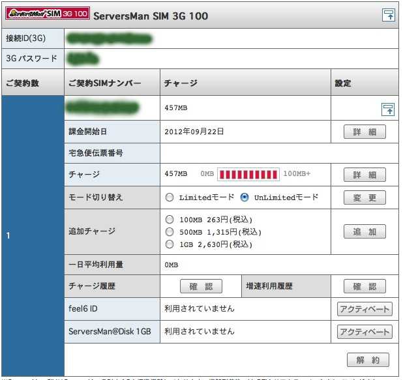Click the チャージ履歴 label
The width and height of the screenshot is (403, 380).
(x=92, y=286)
